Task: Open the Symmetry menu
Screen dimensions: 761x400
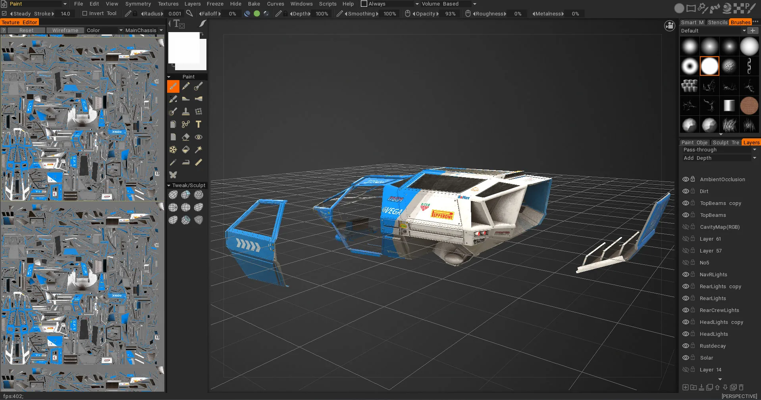Action: coord(138,4)
